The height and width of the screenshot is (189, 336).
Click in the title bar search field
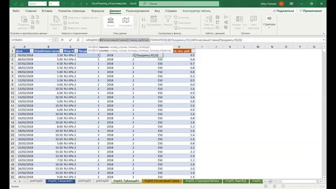tap(179, 4)
